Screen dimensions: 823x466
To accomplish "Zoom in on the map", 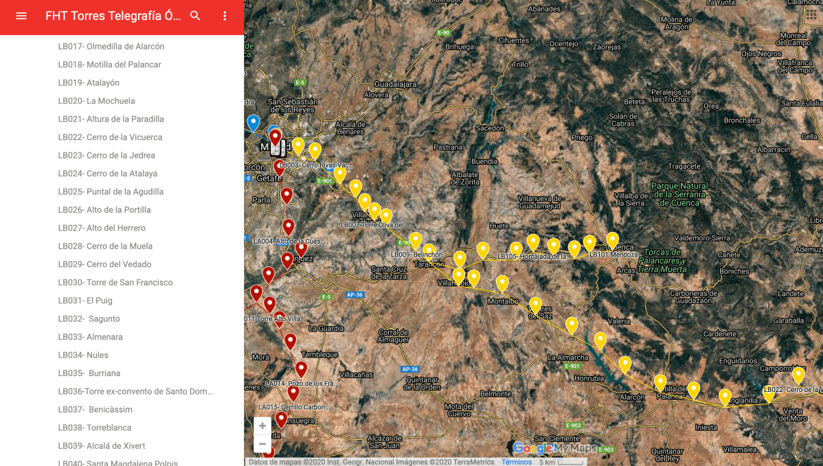I will point(262,426).
